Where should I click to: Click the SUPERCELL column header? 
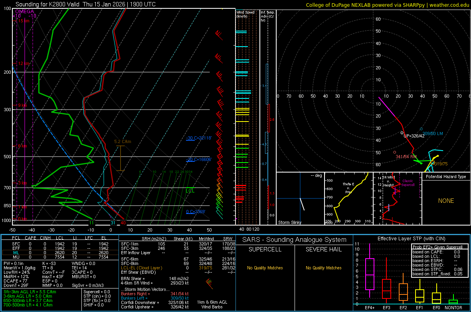(x=265, y=249)
